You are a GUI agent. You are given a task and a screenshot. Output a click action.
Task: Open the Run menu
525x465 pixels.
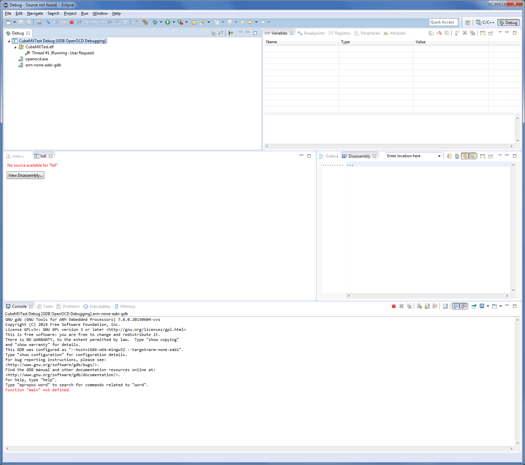coord(84,13)
